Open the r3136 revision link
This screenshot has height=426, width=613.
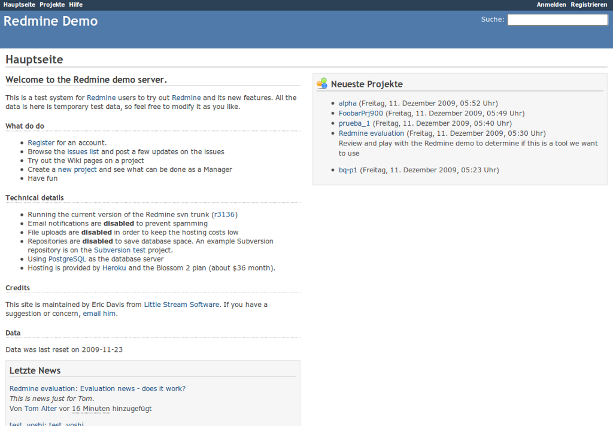[x=226, y=214]
